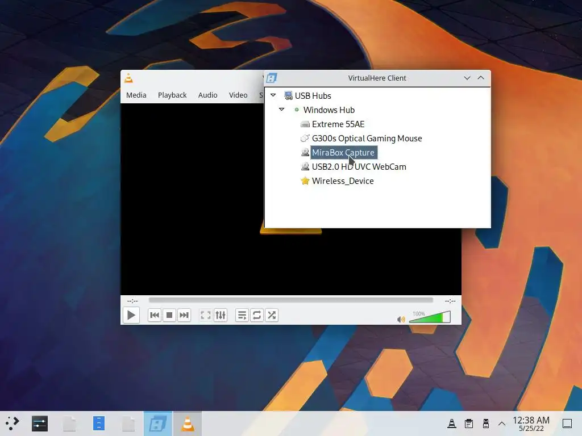Select G300s Optical Gaming Mouse

(367, 139)
